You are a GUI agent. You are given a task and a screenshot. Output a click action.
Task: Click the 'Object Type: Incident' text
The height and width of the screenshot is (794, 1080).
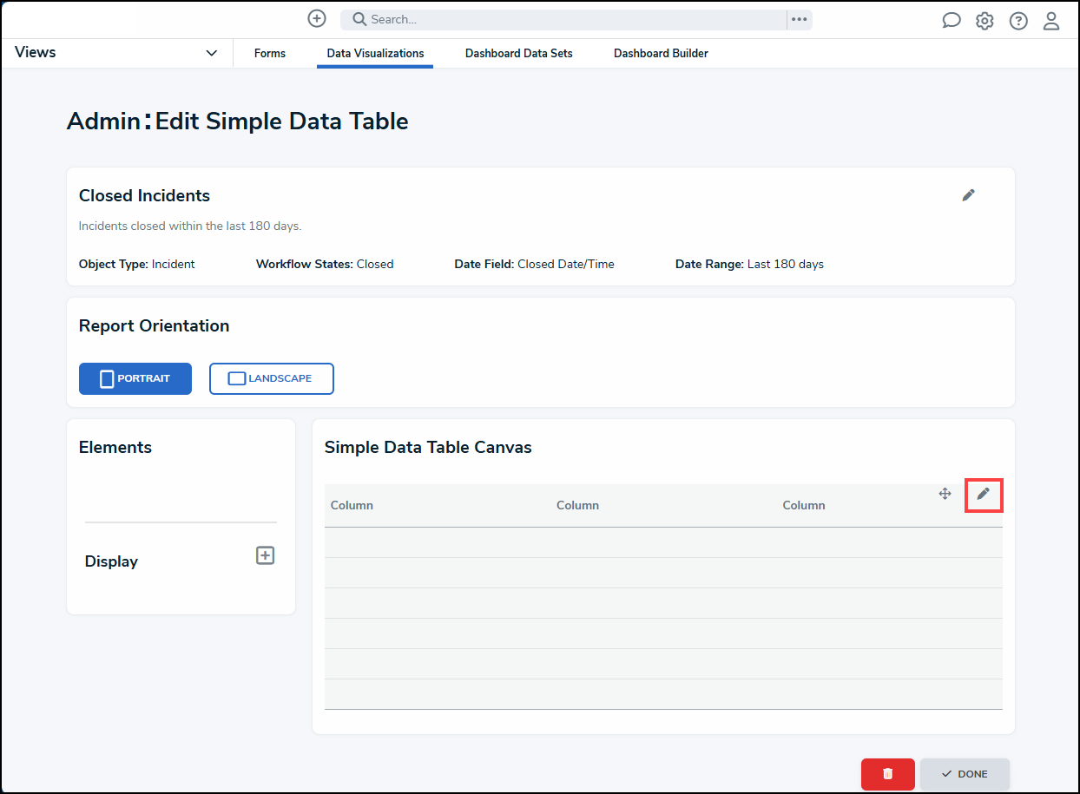(137, 265)
